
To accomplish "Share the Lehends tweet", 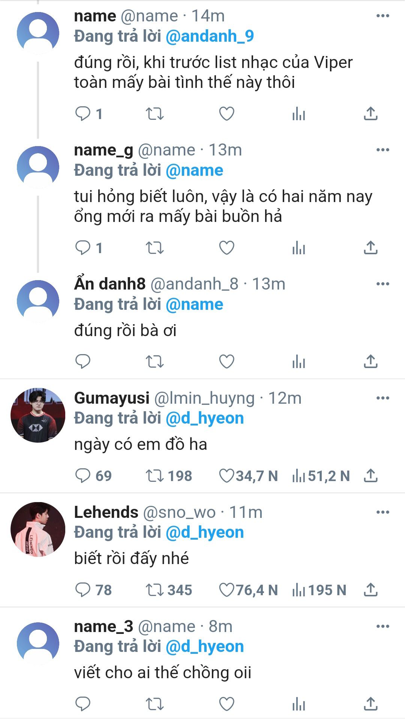I will tap(370, 590).
